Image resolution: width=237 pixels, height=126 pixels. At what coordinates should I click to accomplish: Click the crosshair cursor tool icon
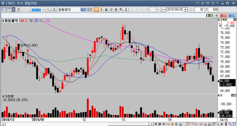(189, 124)
